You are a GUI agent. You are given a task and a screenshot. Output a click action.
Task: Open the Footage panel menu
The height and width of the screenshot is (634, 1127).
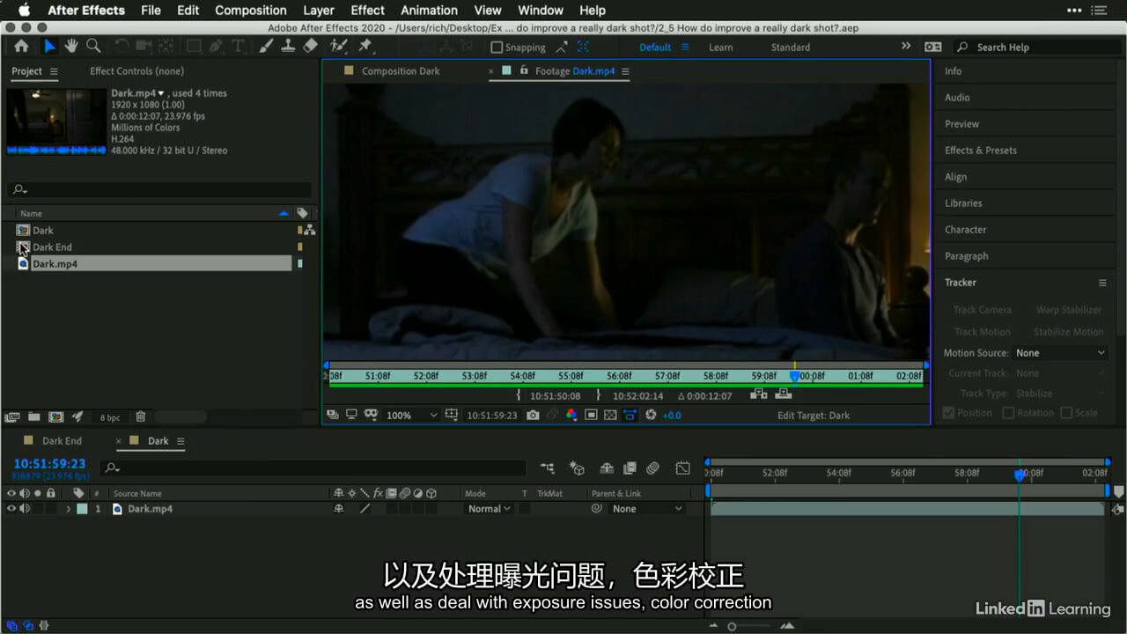tap(625, 71)
